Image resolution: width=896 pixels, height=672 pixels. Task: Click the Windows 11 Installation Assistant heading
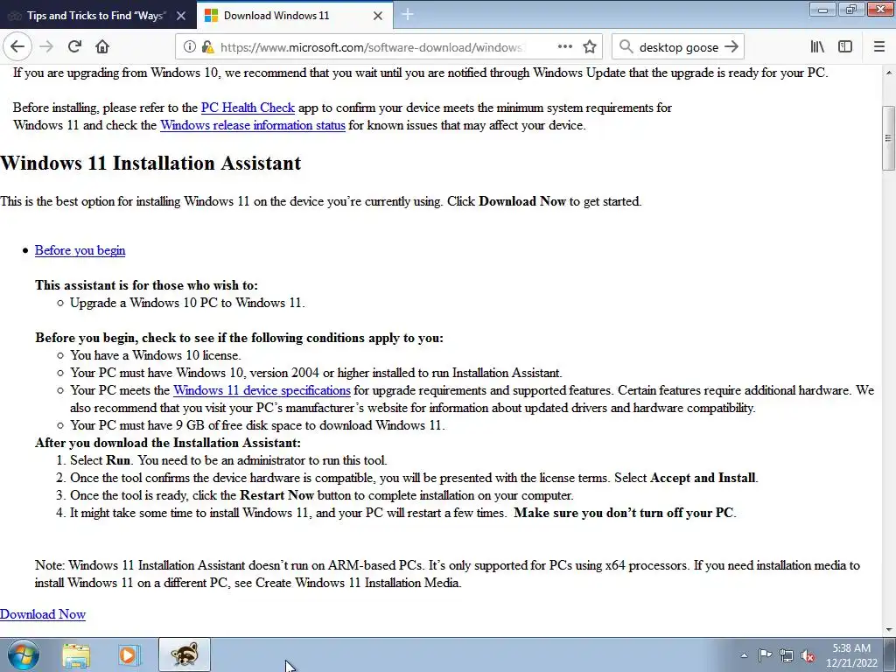coord(150,163)
